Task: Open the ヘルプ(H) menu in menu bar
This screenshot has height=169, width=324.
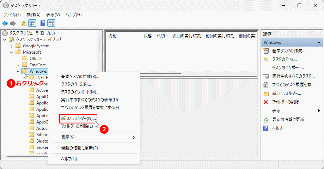Action: pos(74,15)
